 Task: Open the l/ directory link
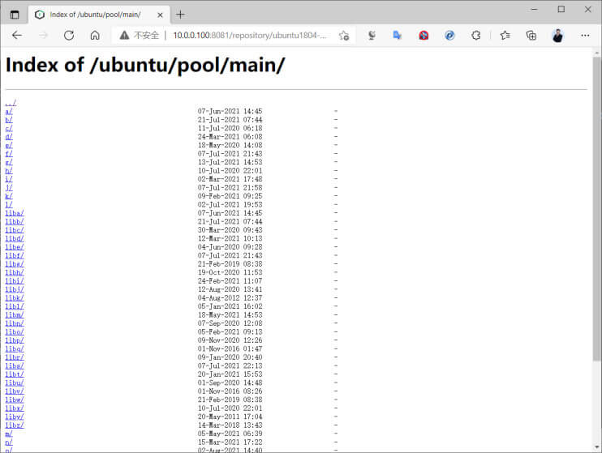coord(9,204)
